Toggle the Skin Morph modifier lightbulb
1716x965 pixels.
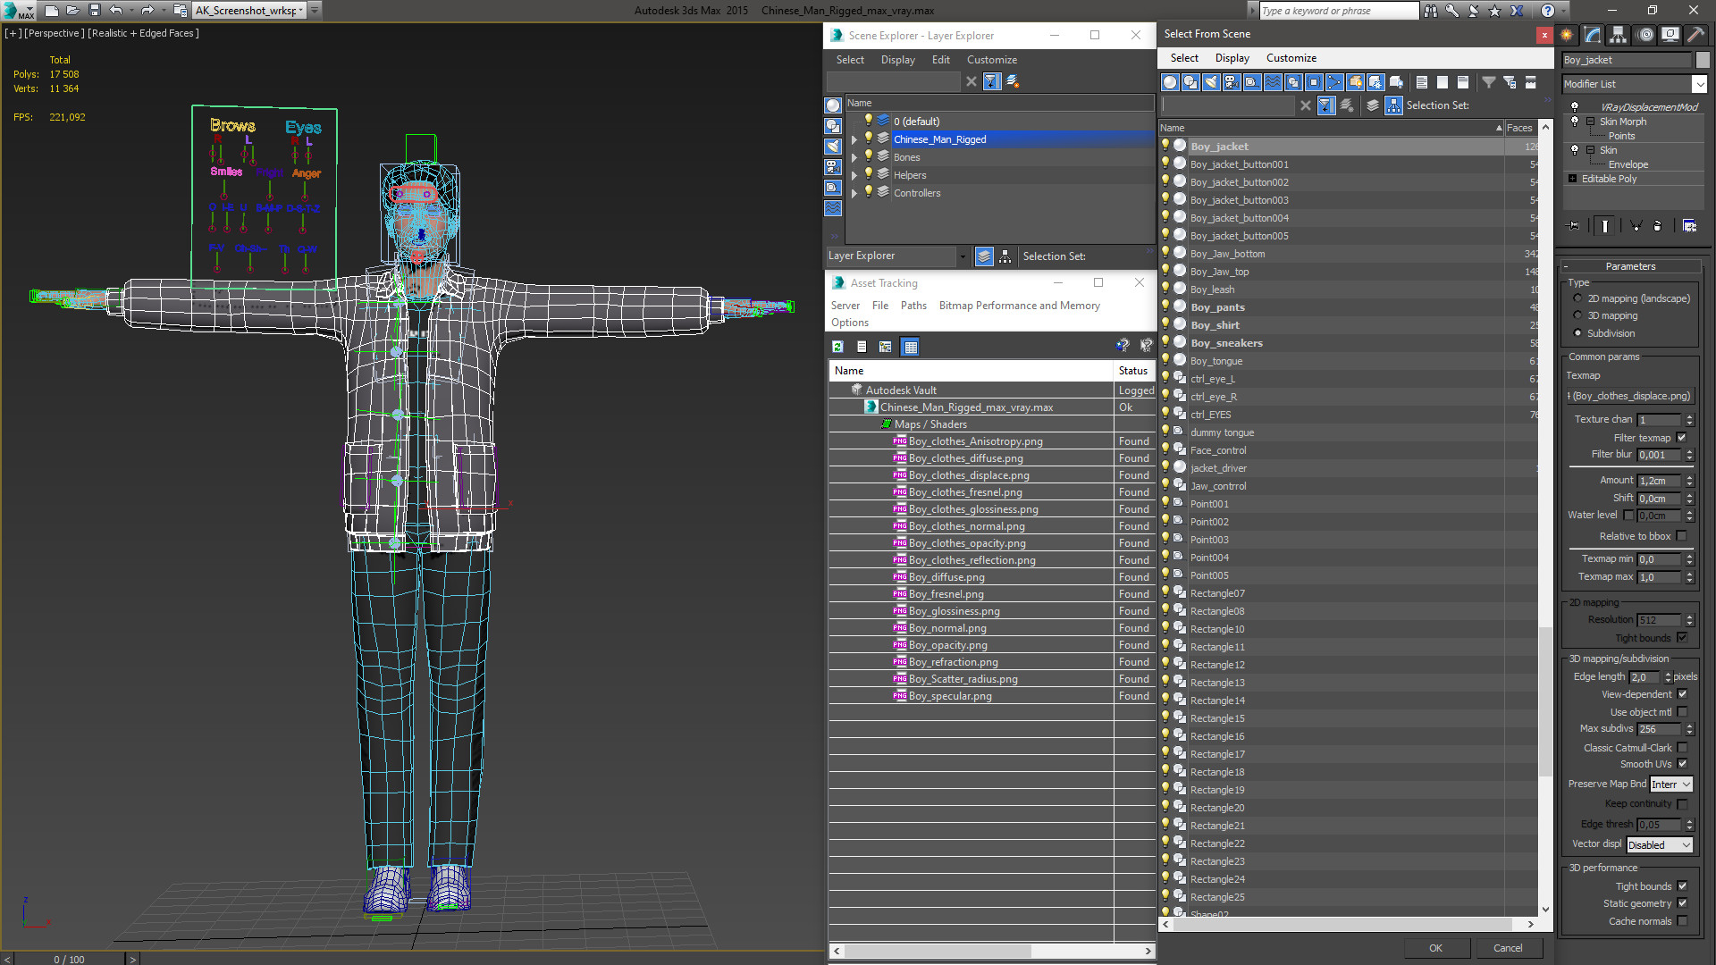click(x=1575, y=122)
